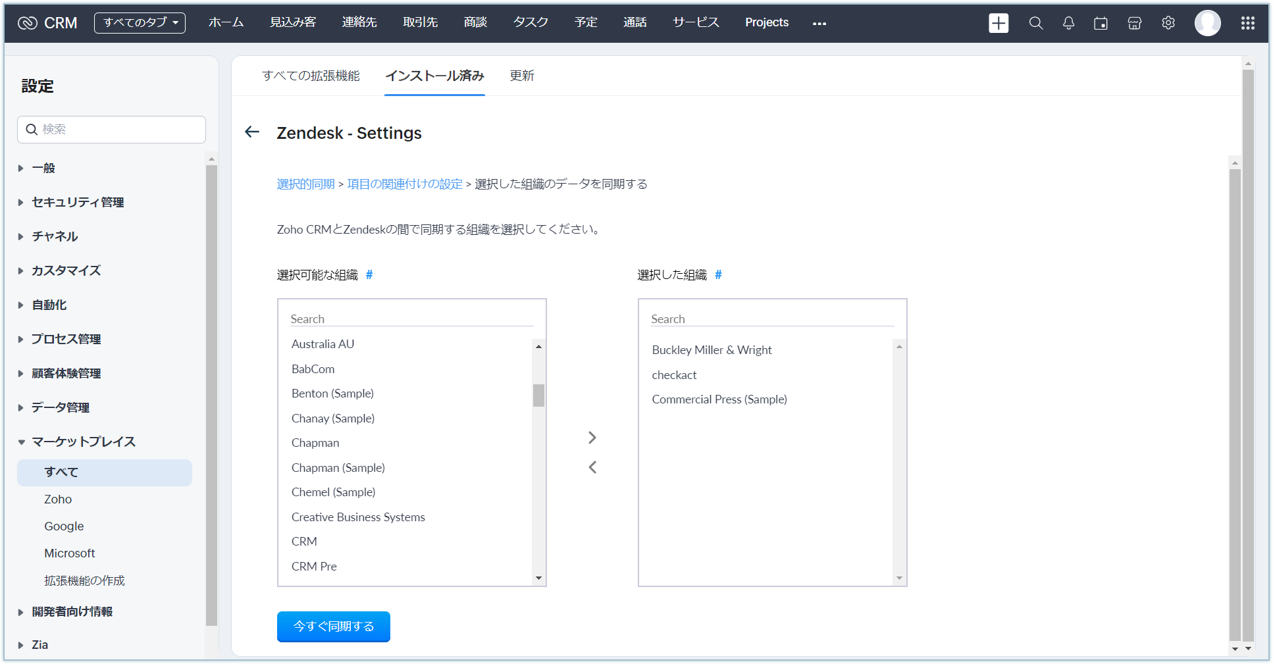Focus the selected organizations Search field
Screen dimensions: 1273x664
[x=773, y=319]
